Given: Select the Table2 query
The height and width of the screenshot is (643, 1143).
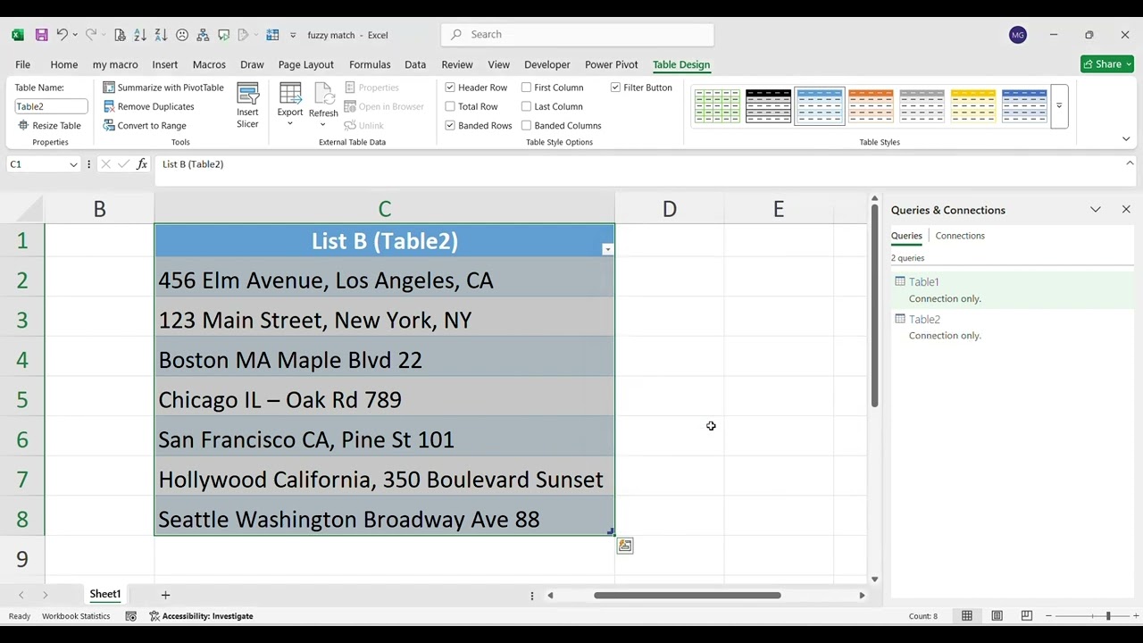Looking at the screenshot, I should point(1013,327).
